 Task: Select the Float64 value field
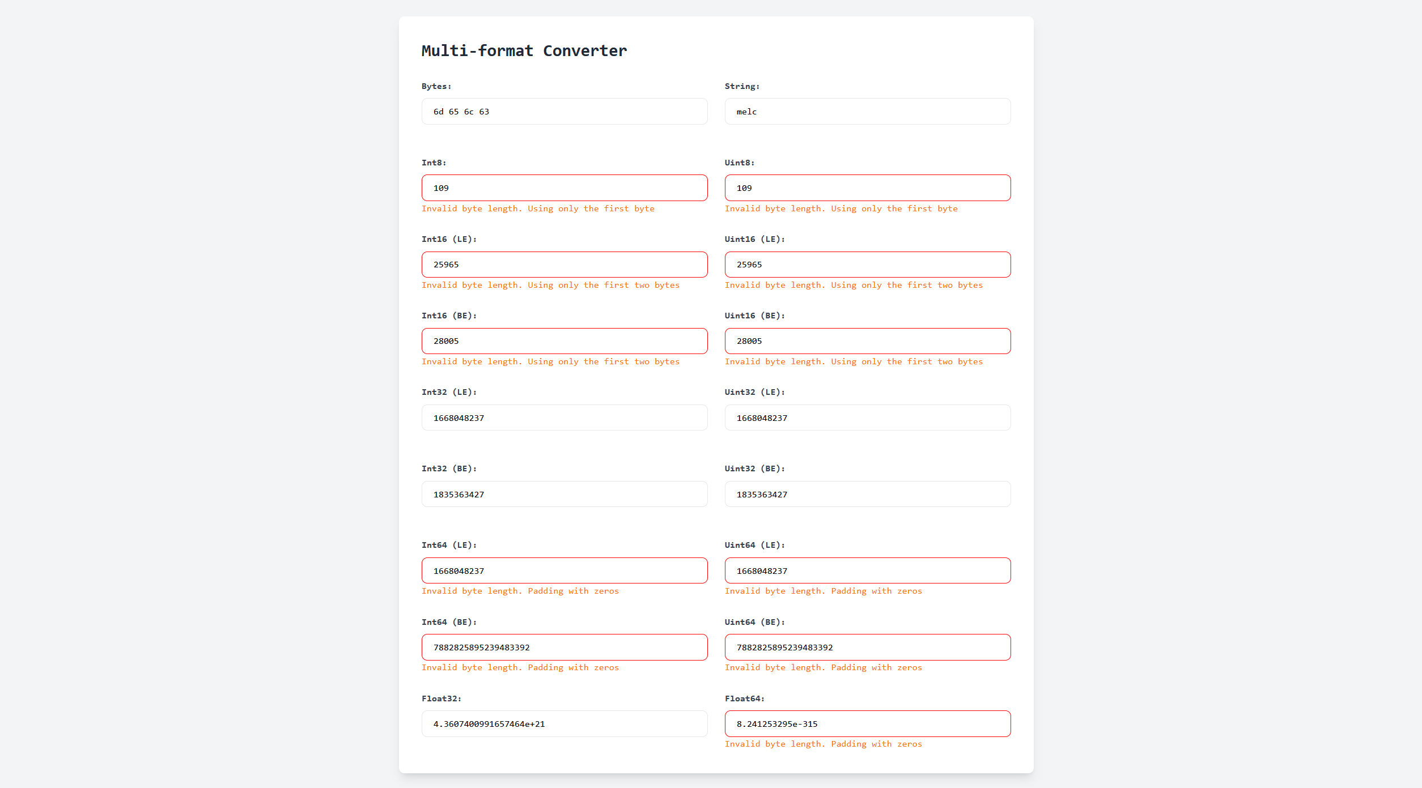[x=867, y=723]
